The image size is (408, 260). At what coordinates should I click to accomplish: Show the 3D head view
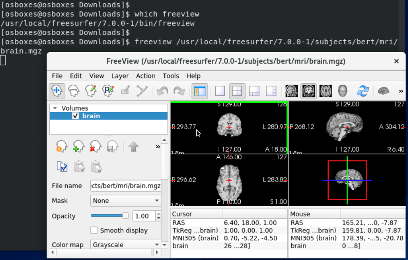pyautogui.click(x=342, y=91)
